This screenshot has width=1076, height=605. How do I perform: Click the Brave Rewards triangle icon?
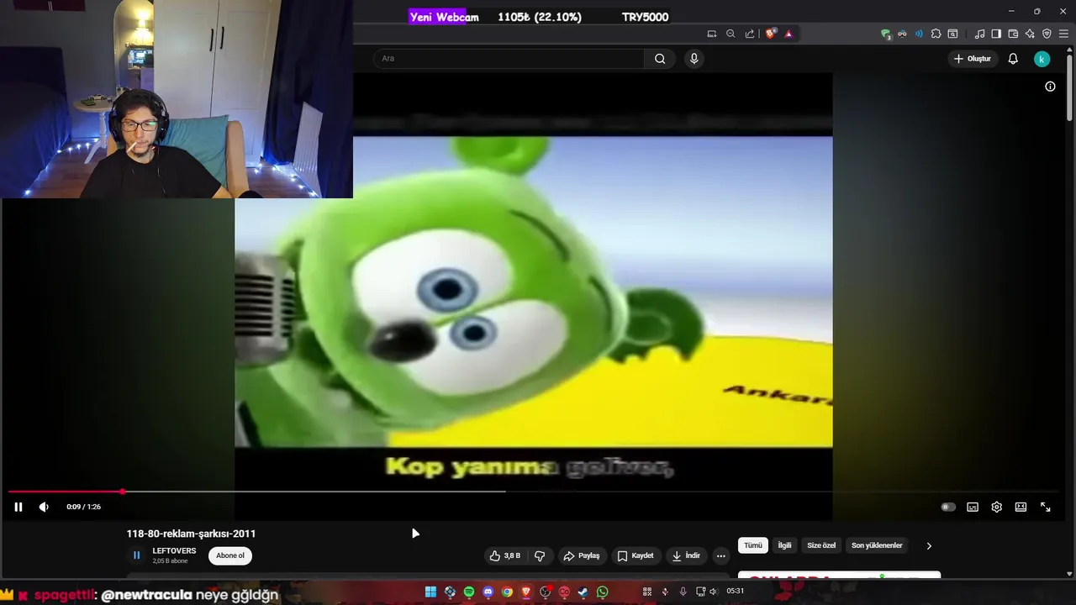(789, 34)
